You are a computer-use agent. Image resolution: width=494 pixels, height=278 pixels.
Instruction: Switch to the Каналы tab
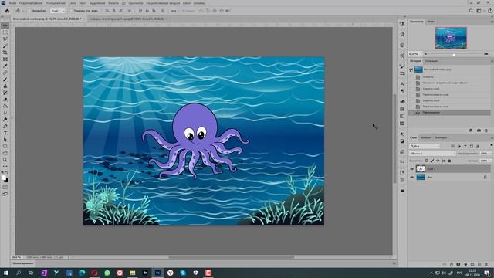[x=425, y=137]
